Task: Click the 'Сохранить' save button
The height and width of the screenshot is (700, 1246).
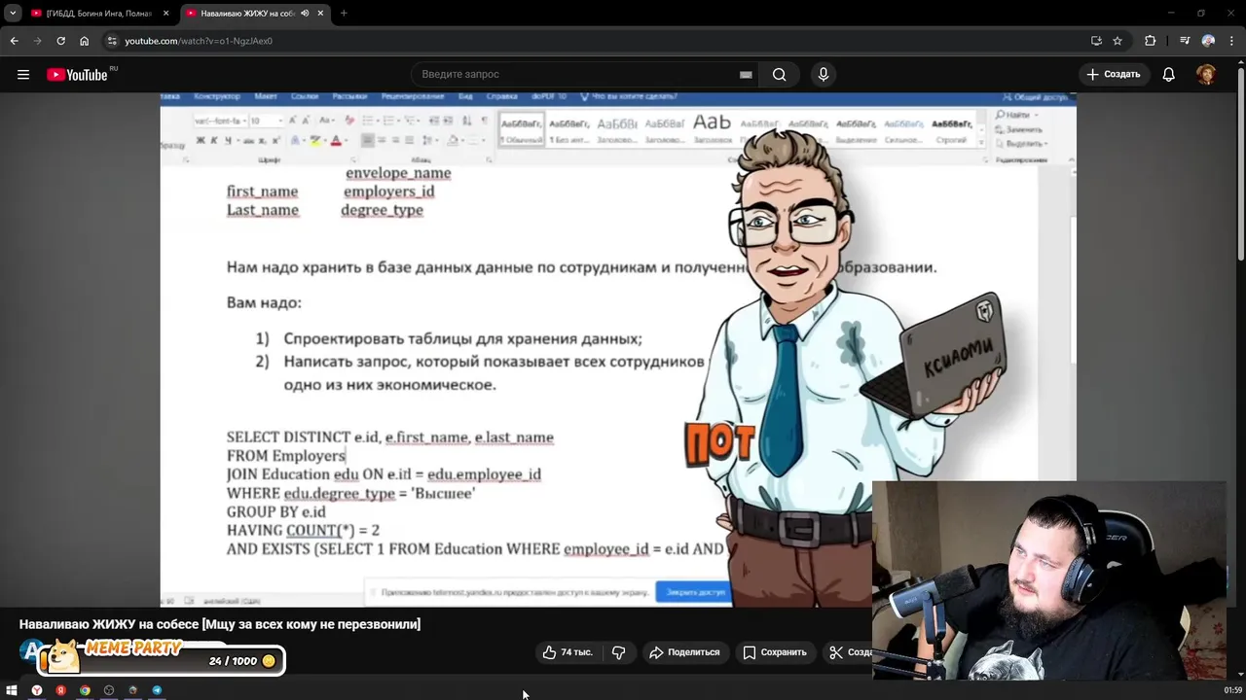Action: coord(775,652)
